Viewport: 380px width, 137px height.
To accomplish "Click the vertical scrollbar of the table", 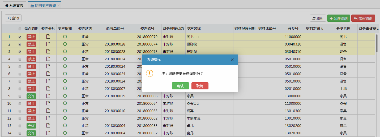I will (377, 43).
